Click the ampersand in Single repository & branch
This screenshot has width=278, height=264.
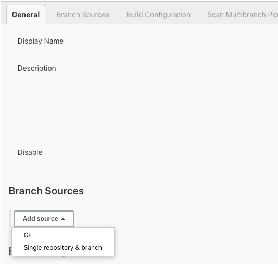77,248
